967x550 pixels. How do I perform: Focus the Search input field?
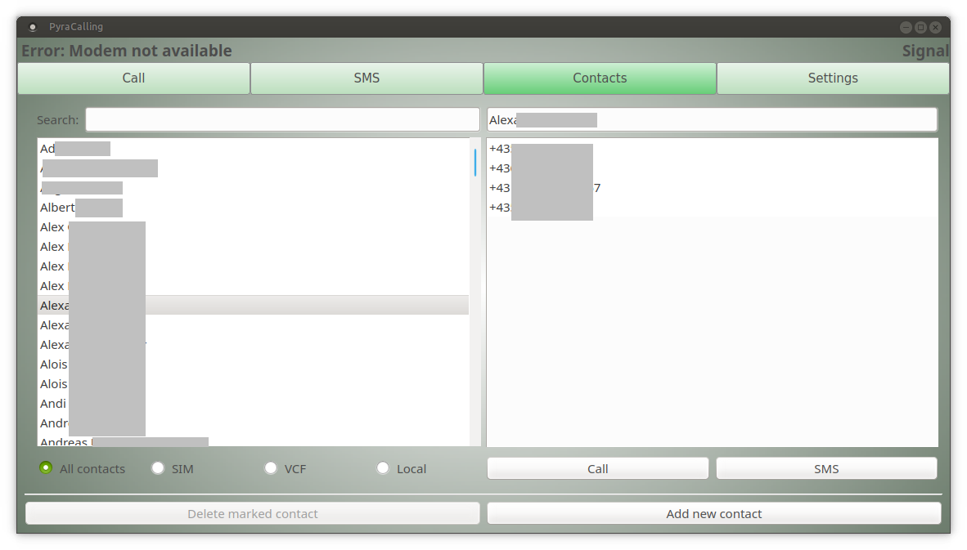tap(282, 120)
